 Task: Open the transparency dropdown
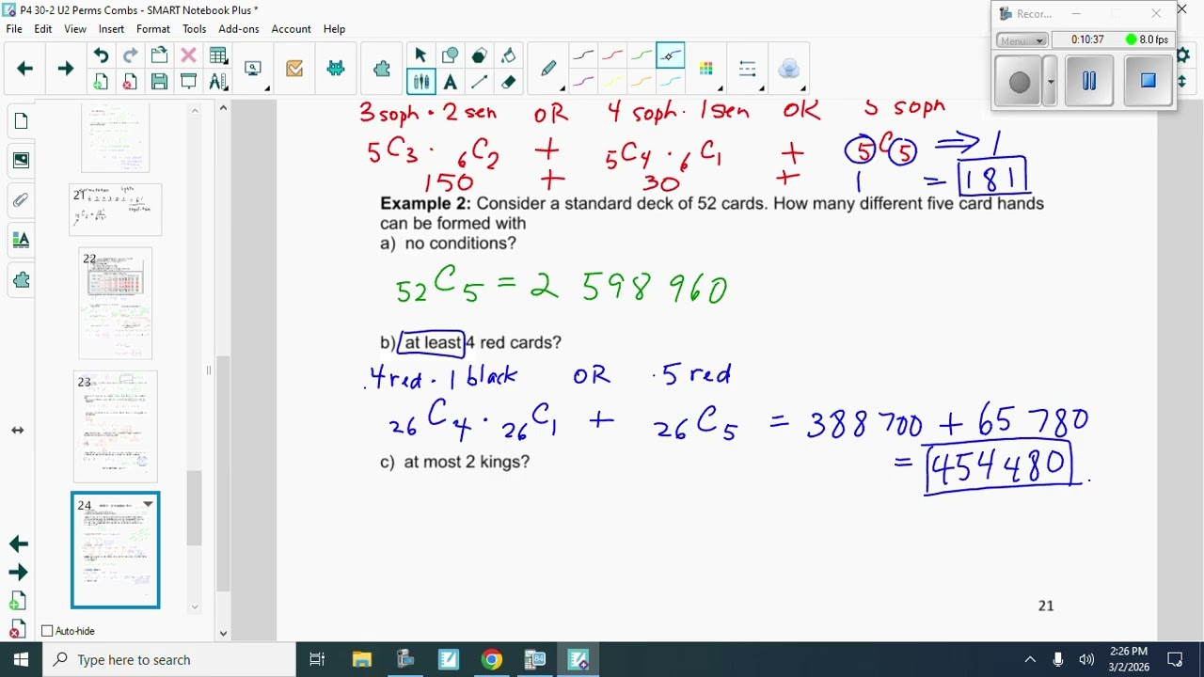click(789, 69)
